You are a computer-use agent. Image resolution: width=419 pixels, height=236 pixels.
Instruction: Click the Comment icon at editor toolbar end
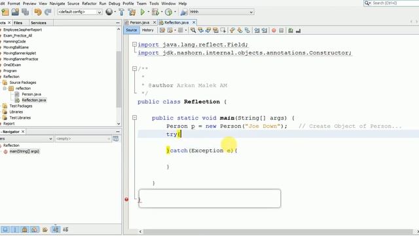tap(299, 31)
